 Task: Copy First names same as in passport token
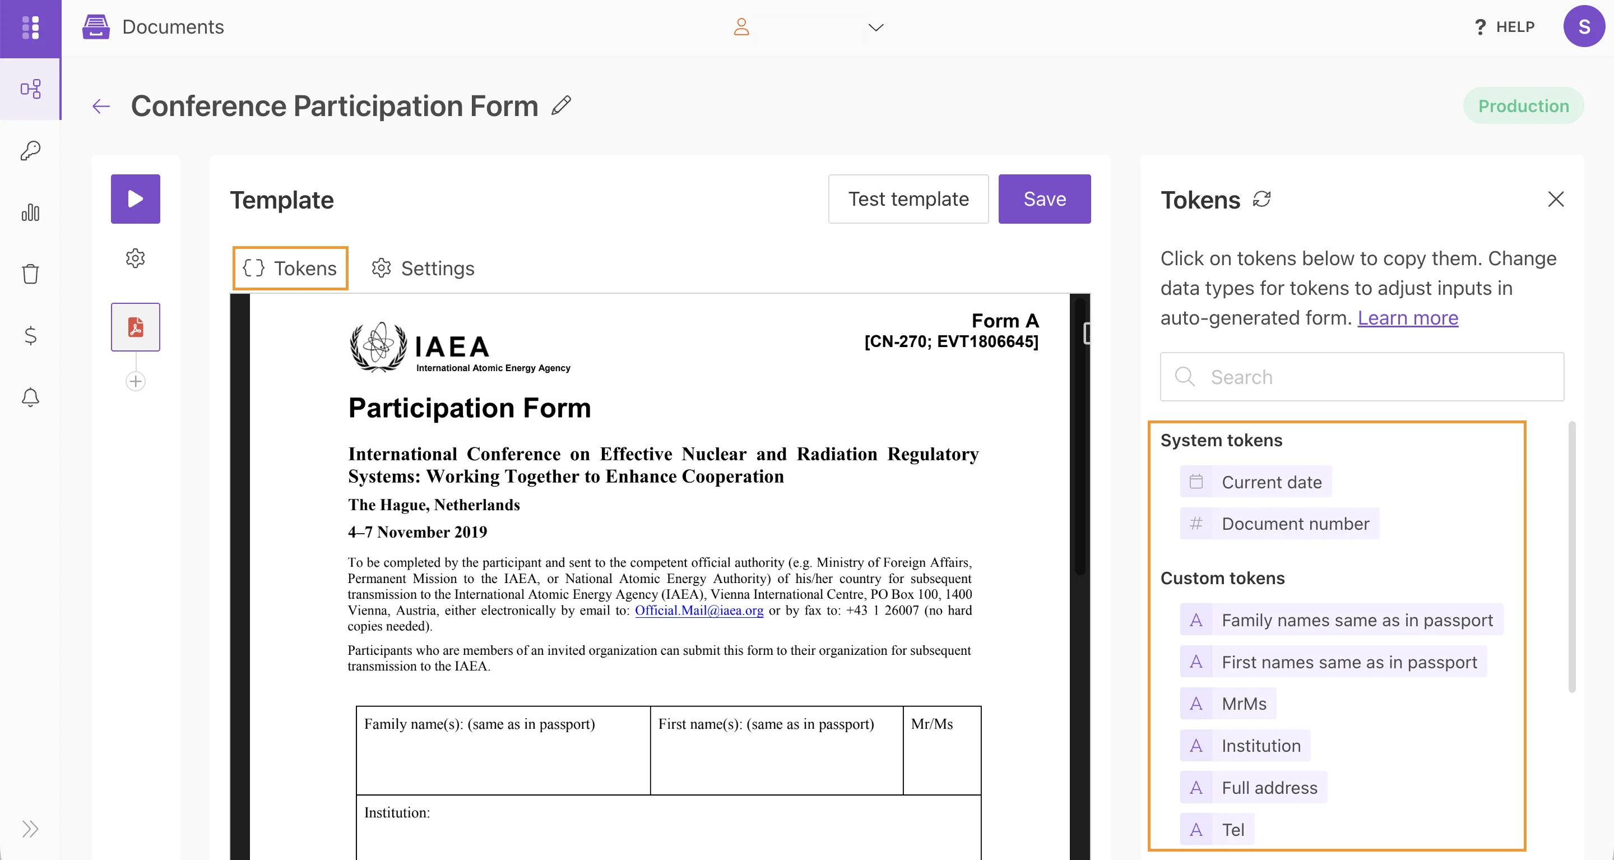[x=1349, y=662]
